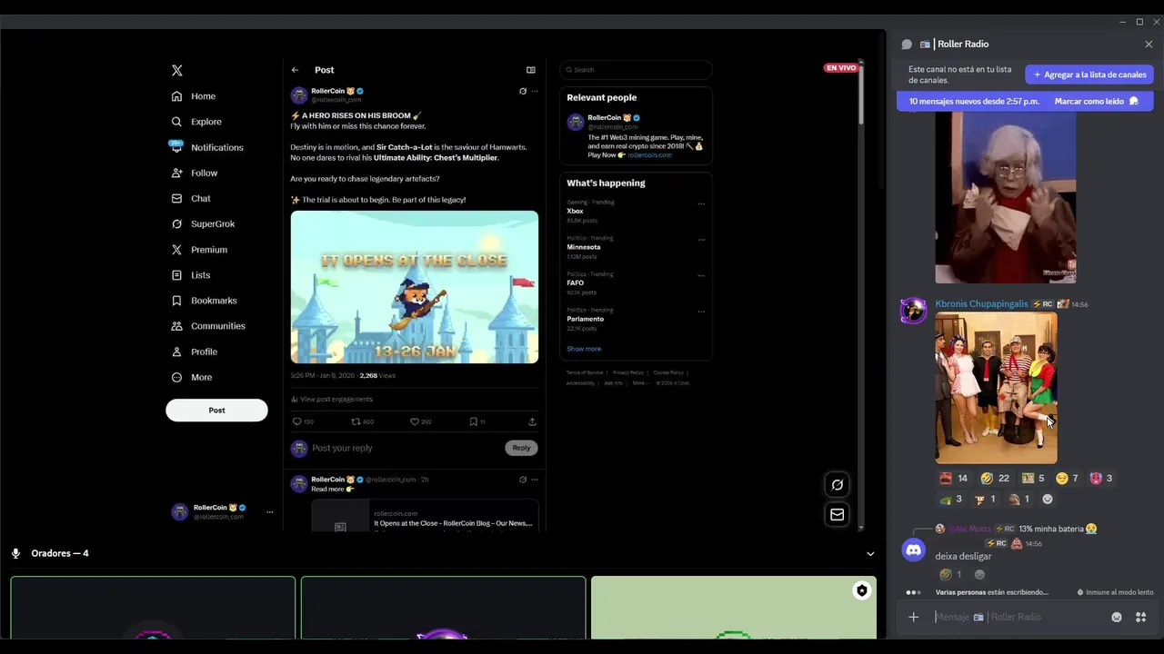The height and width of the screenshot is (654, 1164).
Task: Open options for Xbox trending topic
Action: [701, 203]
